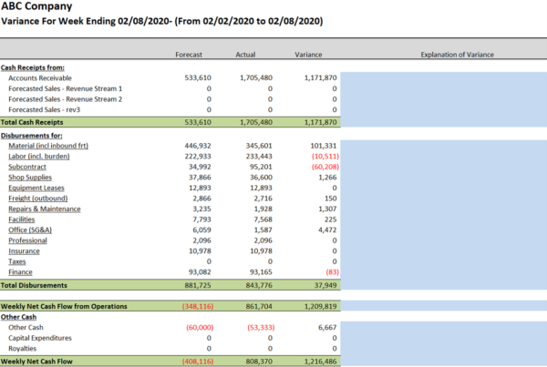The height and width of the screenshot is (367, 547).
Task: Select Forecasted Sales - Revenue Stream 2 label
Action: (66, 99)
